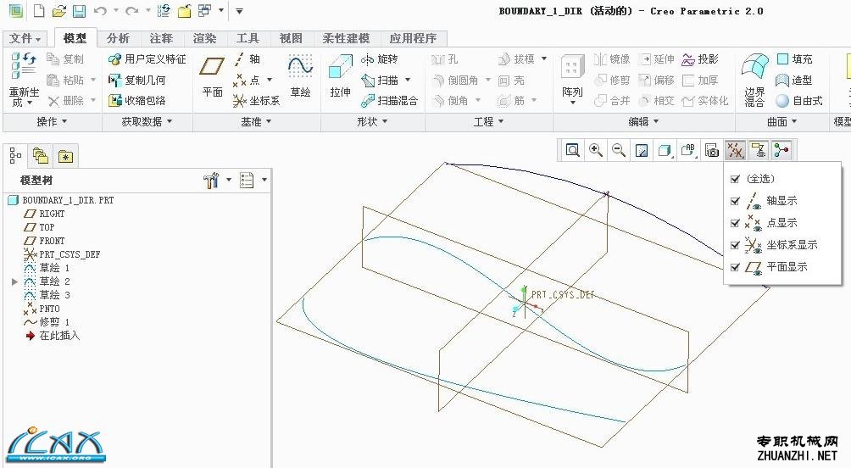Screen dimensions: 851x468
Task: Start a Sketch (草绘)
Action: pyautogui.click(x=300, y=76)
